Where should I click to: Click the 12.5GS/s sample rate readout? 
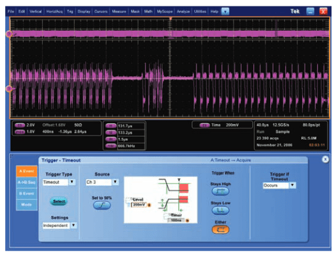tap(281, 125)
